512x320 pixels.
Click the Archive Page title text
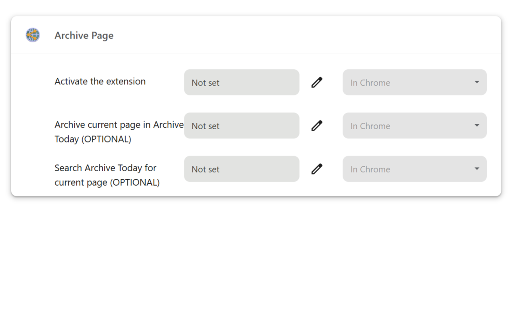tap(84, 36)
